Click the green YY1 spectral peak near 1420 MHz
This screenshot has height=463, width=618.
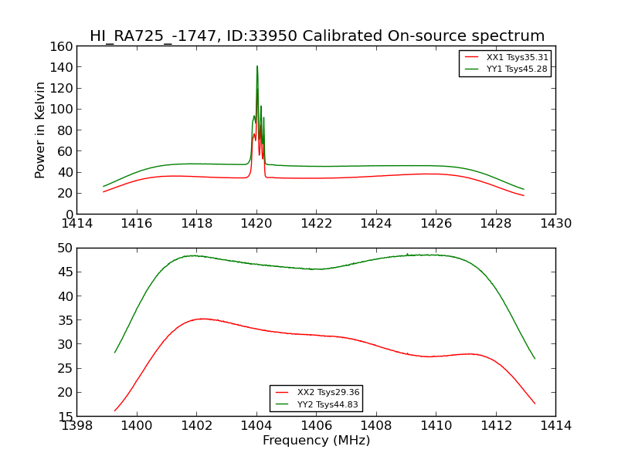click(x=257, y=67)
